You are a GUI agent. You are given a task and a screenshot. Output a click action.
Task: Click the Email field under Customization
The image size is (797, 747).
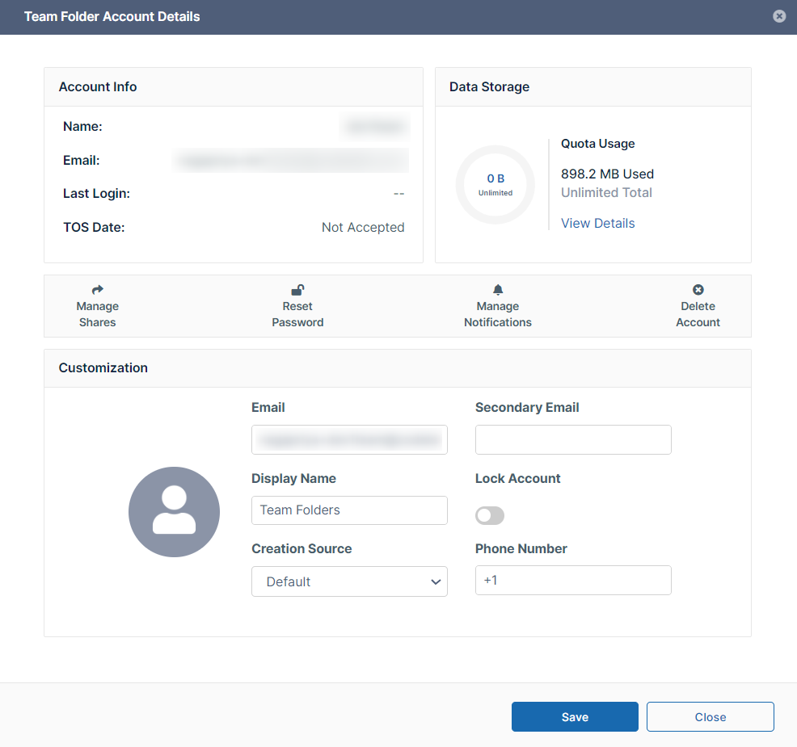point(349,440)
